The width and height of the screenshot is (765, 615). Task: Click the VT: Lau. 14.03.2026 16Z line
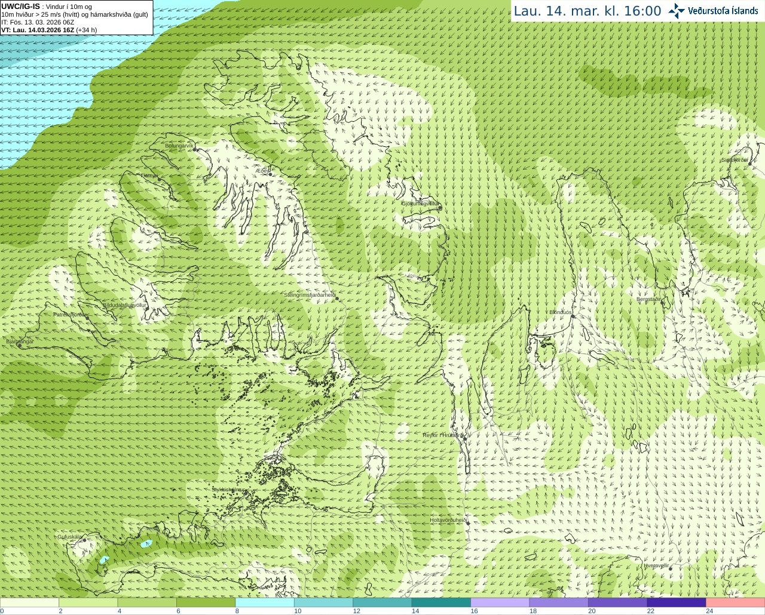(49, 30)
